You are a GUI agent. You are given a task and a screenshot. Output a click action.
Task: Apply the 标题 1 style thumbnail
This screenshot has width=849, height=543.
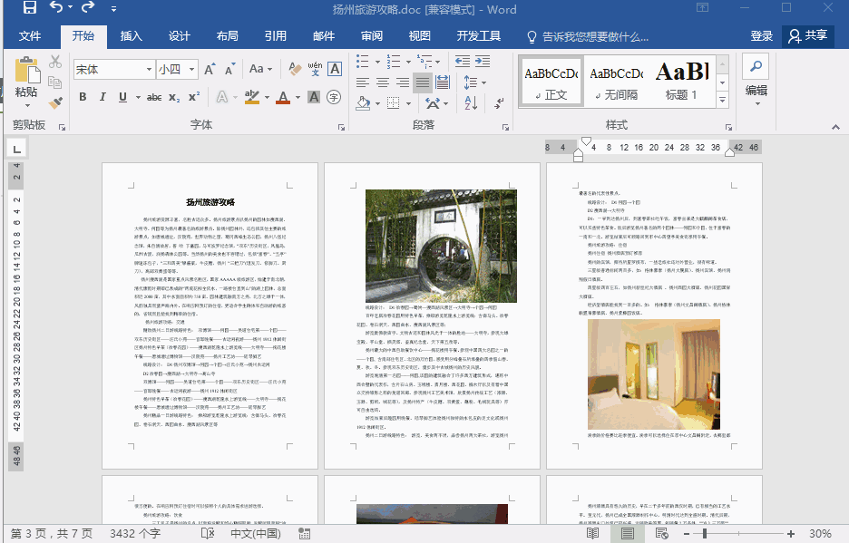[681, 80]
